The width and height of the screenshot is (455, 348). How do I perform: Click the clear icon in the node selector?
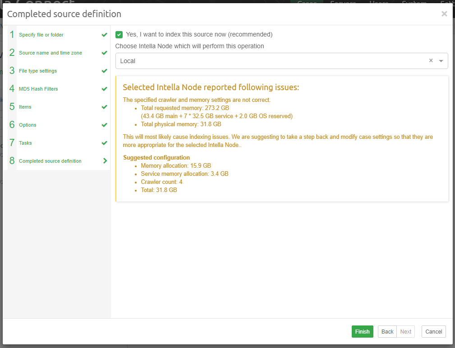pos(431,60)
